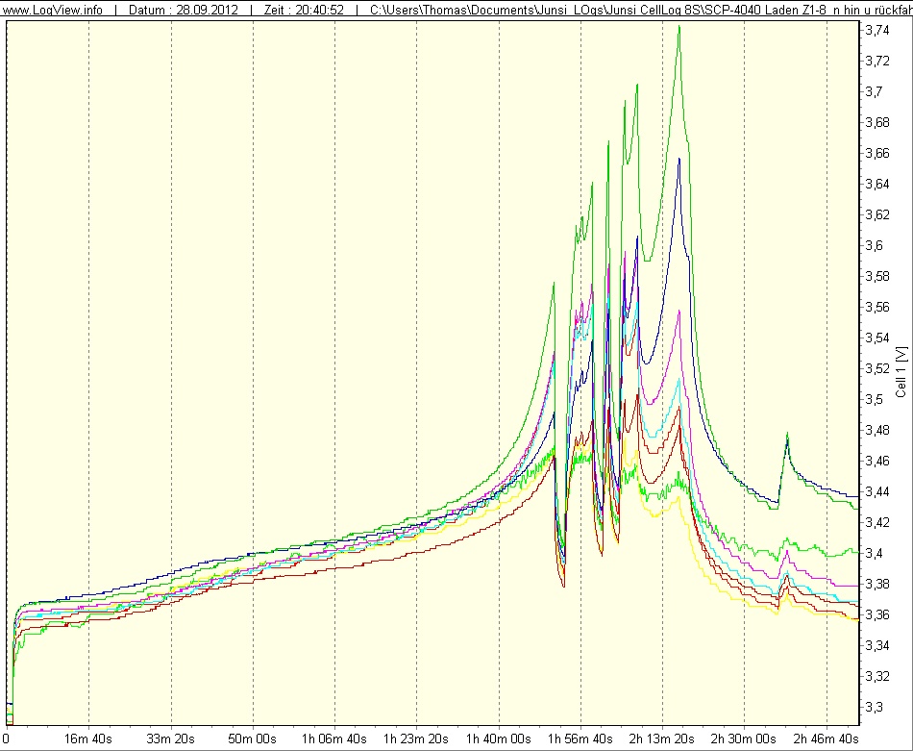Screen dimensions: 913x751
Task: Select the 2h 46m 40s time label
Action: point(826,738)
